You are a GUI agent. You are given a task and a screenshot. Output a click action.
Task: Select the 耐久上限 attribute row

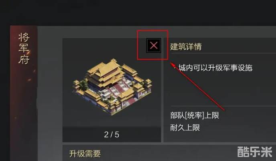(185, 128)
